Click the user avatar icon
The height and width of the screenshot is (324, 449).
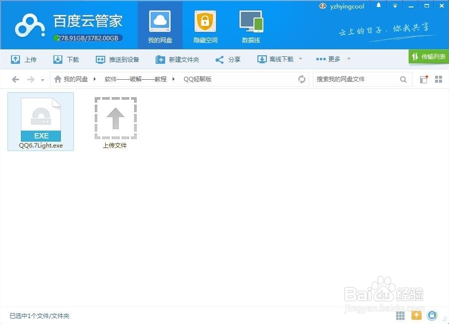323,6
